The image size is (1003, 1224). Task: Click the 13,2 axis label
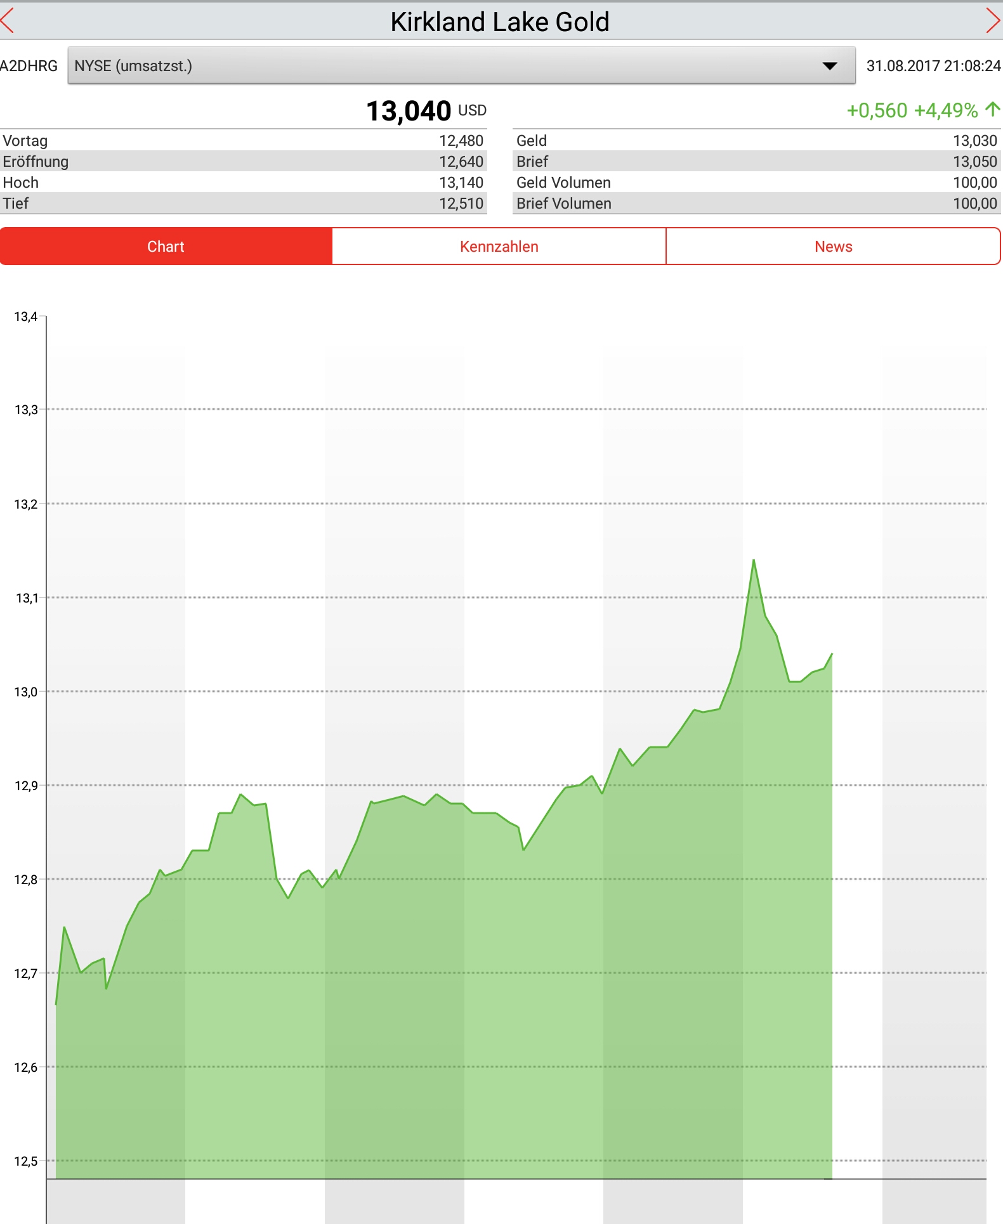tap(26, 504)
